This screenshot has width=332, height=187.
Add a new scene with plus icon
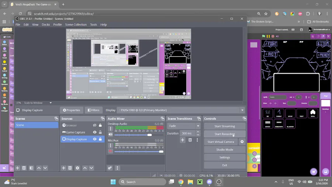click(x=17, y=168)
